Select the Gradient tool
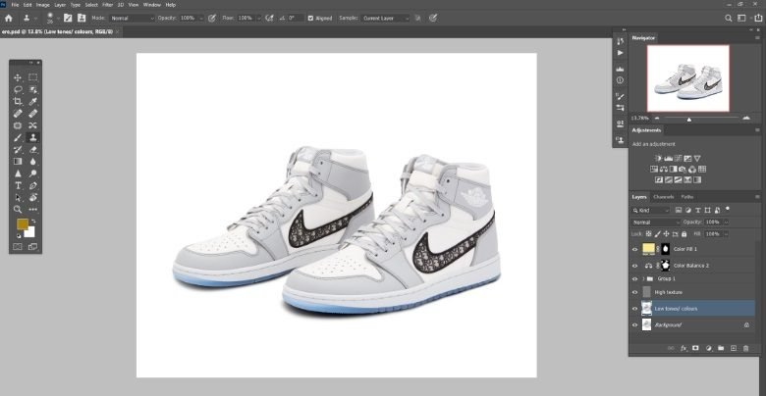Viewport: 766px width, 396px height. [x=18, y=162]
